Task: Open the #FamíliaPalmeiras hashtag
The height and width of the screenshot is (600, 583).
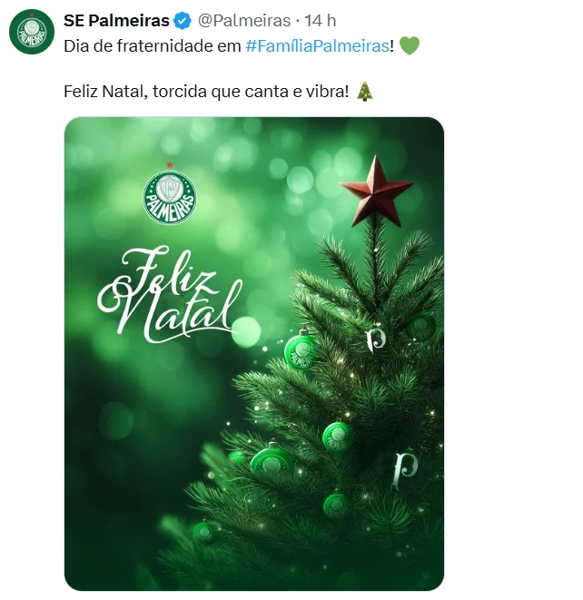Action: click(x=318, y=45)
